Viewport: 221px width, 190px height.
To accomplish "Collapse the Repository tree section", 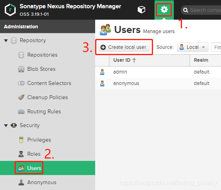I will coord(6,41).
